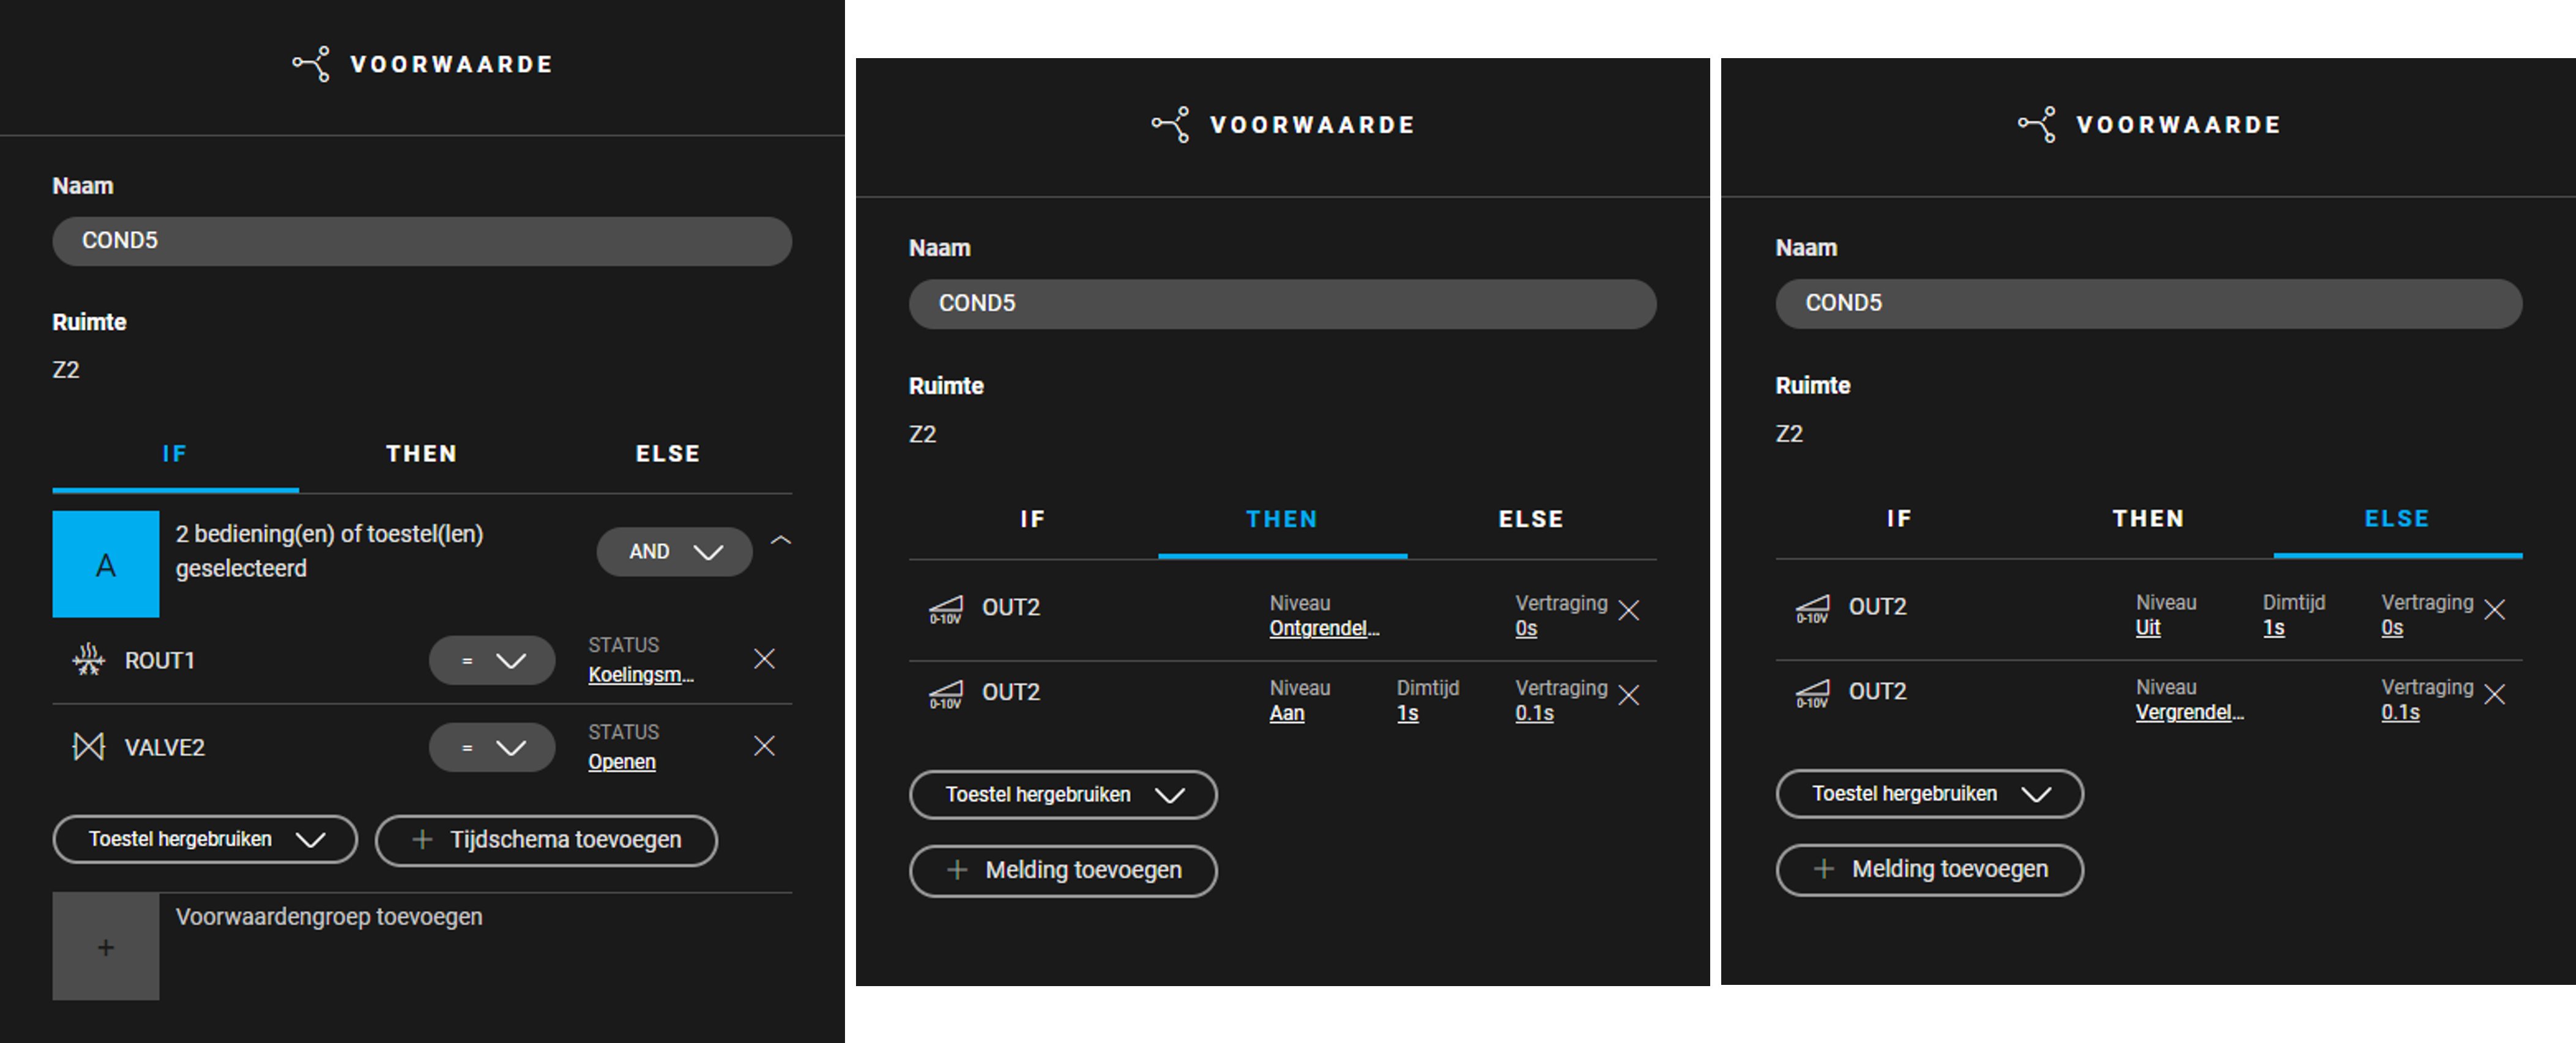
Task: Switch to the ELSE tab in the left panel
Action: [x=668, y=454]
